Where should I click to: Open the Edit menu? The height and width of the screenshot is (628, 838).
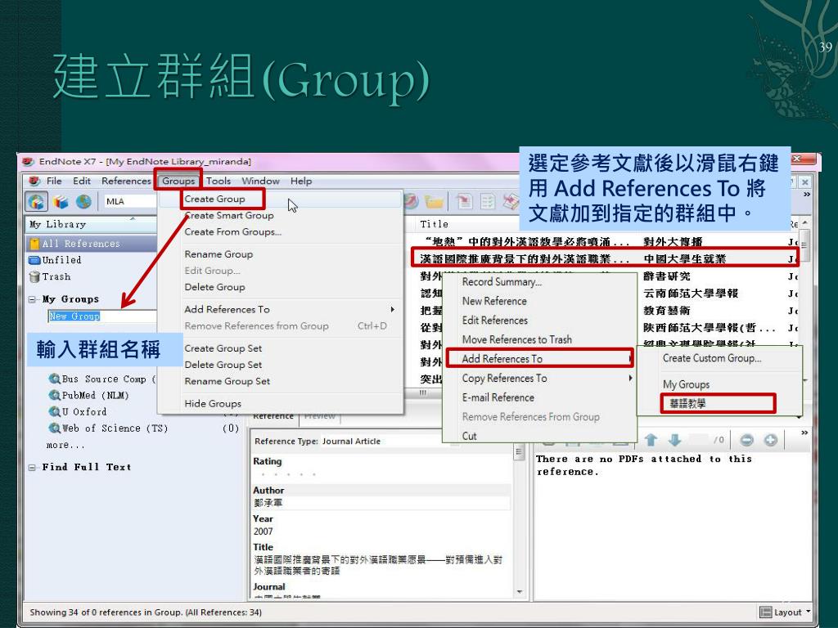pos(82,181)
